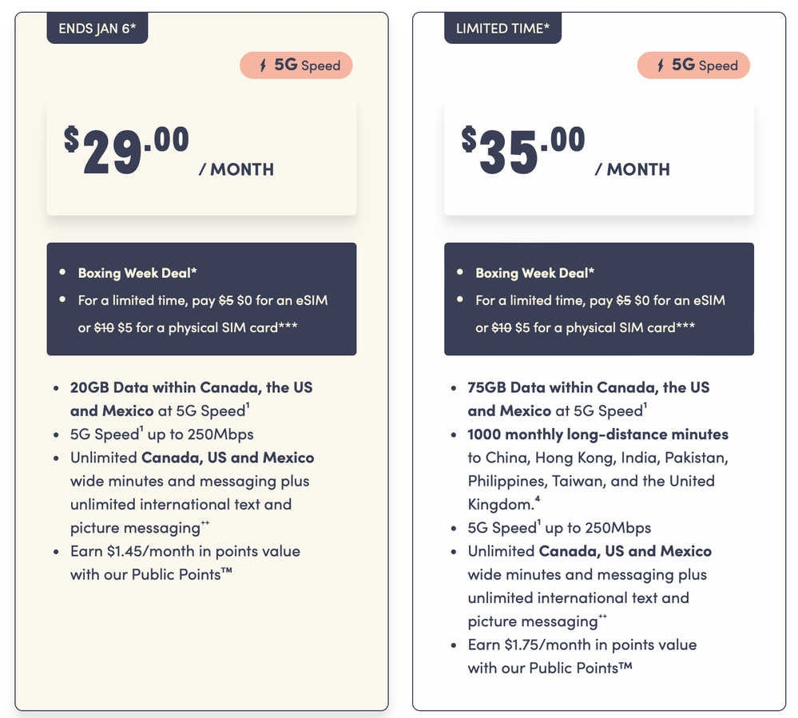
Task: Click the lightning bolt icon on the $35 plan
Action: click(661, 65)
